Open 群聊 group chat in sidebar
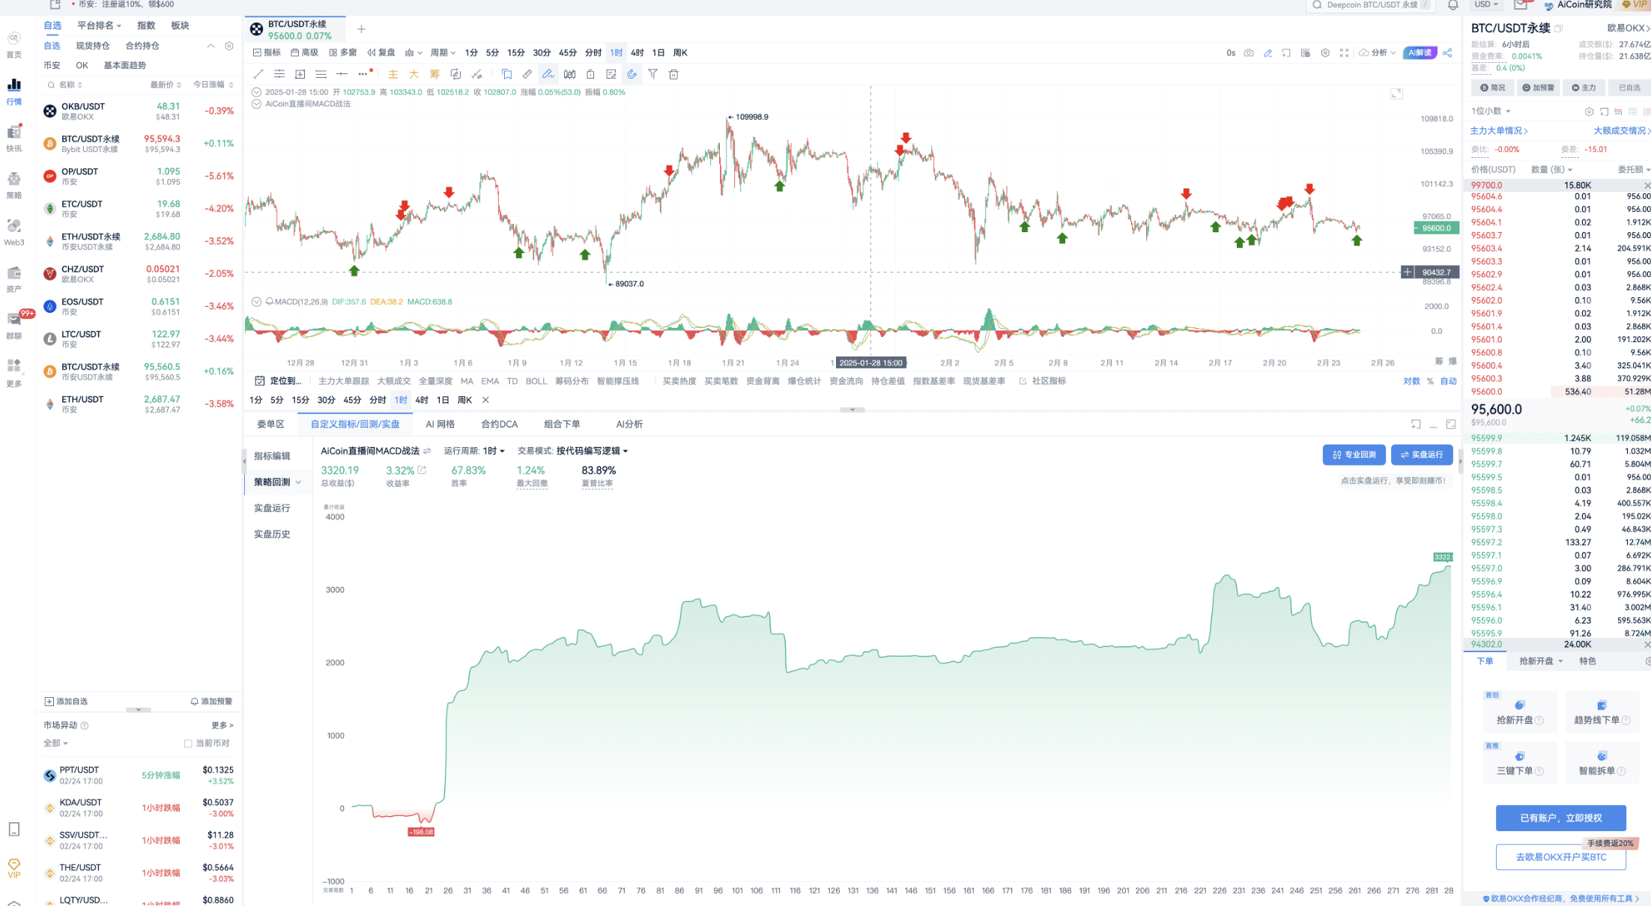This screenshot has width=1651, height=906. (x=13, y=326)
